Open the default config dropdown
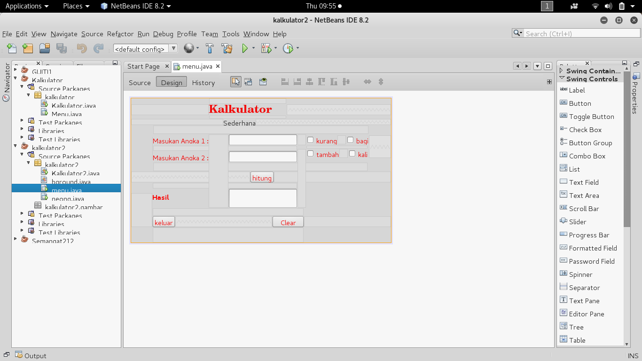Screen dimensions: 642x361 [x=173, y=48]
